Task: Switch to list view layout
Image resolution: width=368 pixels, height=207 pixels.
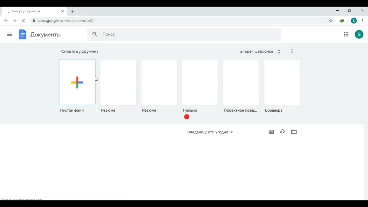Action: [x=271, y=132]
